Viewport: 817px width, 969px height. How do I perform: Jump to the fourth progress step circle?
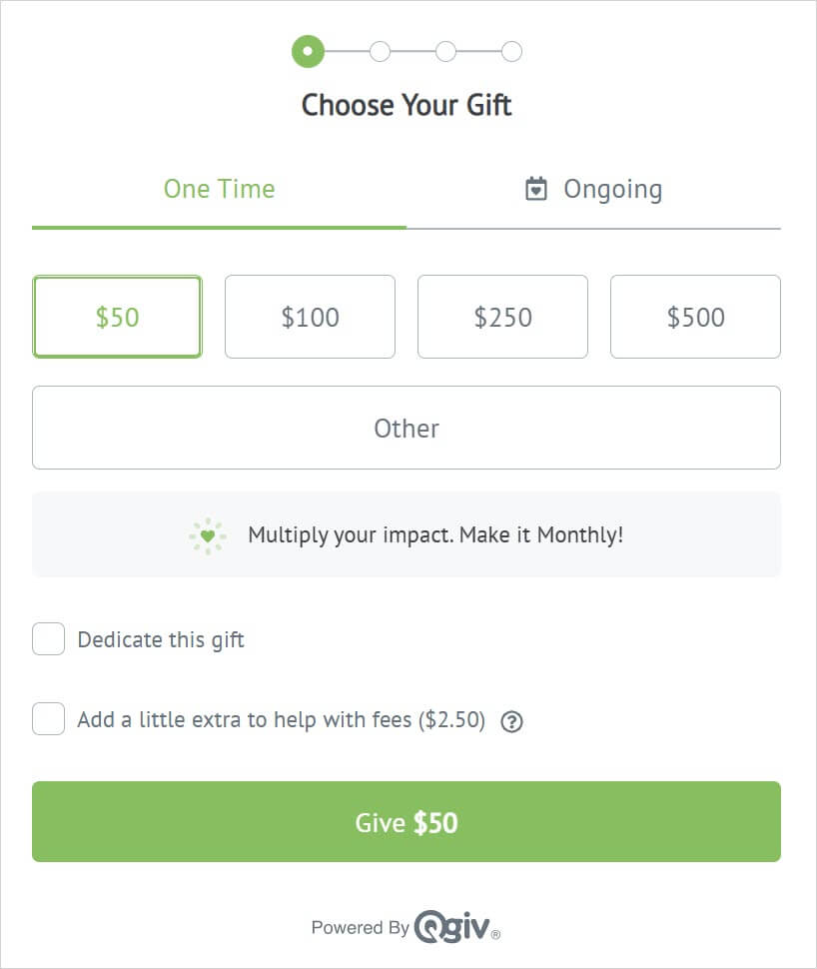(x=511, y=51)
